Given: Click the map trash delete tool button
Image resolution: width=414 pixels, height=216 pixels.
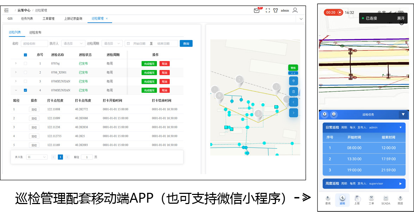Looking at the screenshot, I should (x=293, y=92).
